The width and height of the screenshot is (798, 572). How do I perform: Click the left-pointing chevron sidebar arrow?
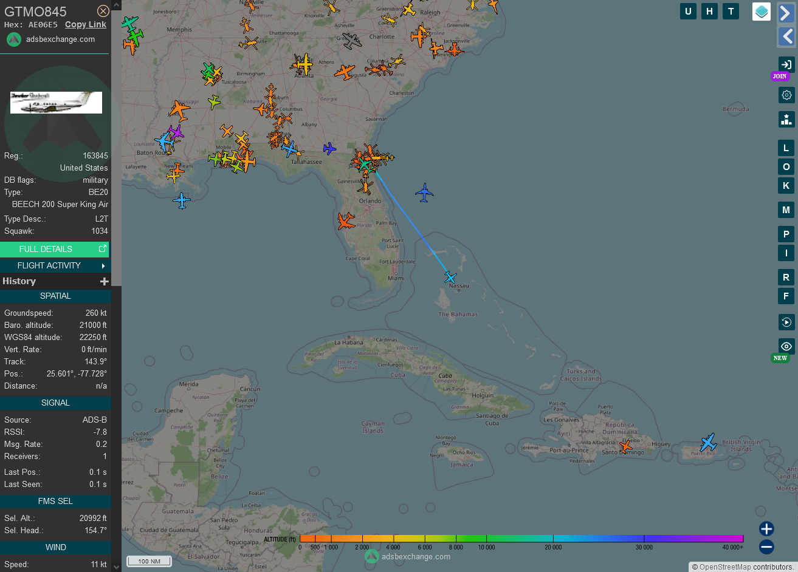786,36
